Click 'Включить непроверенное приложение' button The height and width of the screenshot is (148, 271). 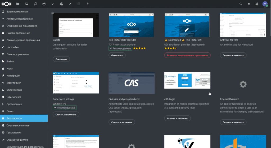click(x=187, y=55)
